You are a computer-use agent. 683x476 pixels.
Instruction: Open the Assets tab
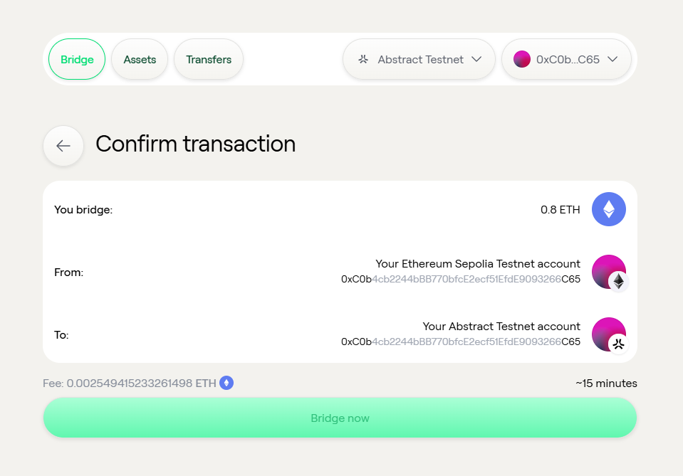[x=140, y=60]
